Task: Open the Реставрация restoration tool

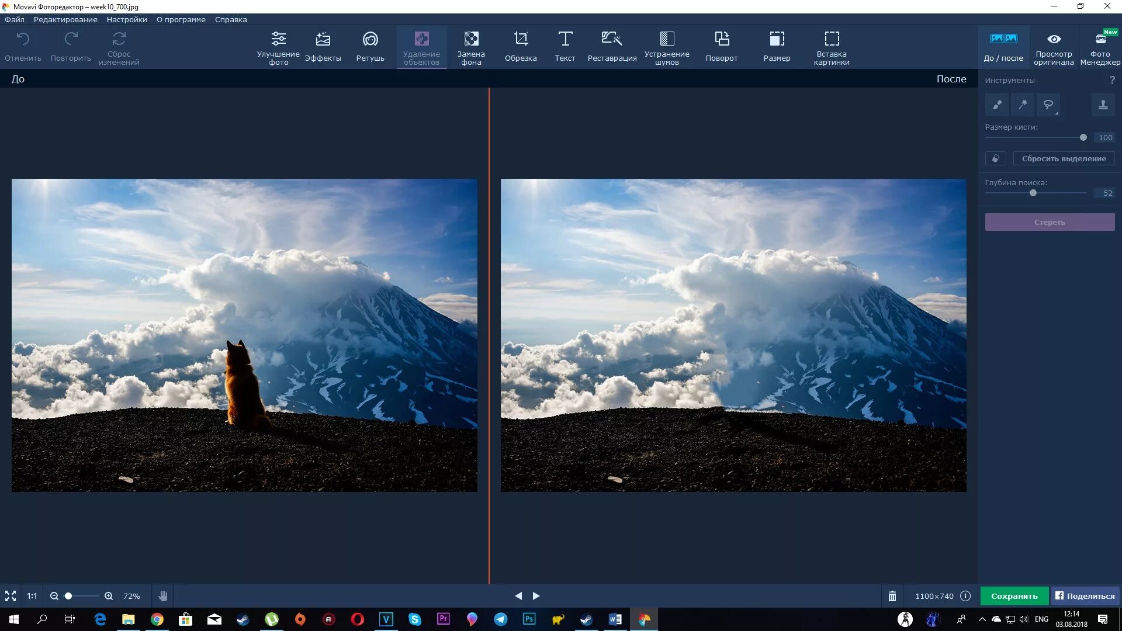Action: [x=612, y=46]
